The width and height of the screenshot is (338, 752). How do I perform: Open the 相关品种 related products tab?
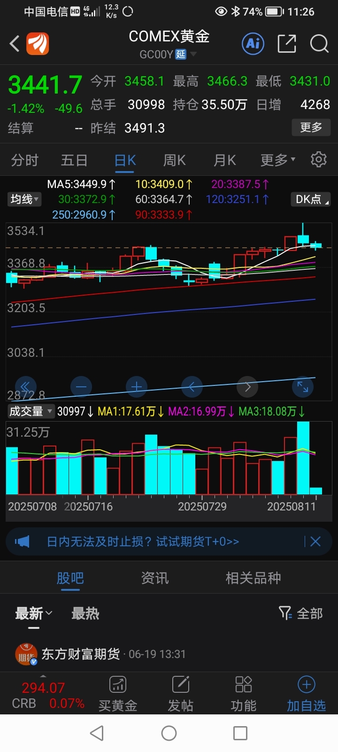click(x=253, y=578)
